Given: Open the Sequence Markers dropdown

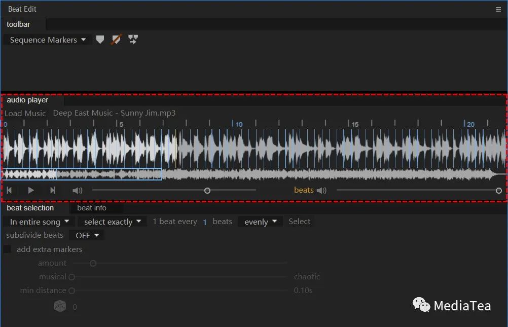Looking at the screenshot, I should [47, 40].
